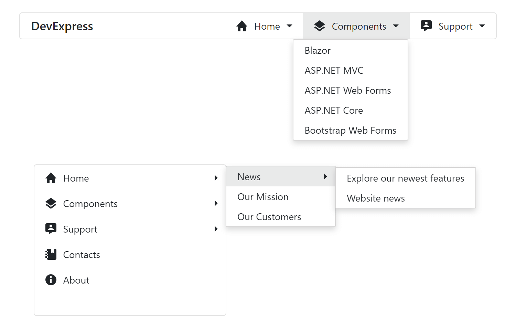The height and width of the screenshot is (328, 516).
Task: Select Blazor from the Components dropdown
Action: pos(318,51)
